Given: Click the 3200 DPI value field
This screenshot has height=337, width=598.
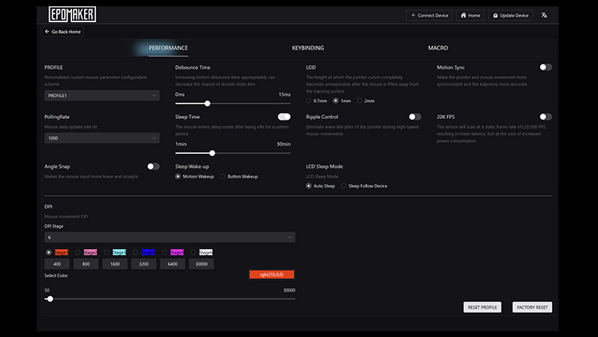Looking at the screenshot, I should pos(144,264).
